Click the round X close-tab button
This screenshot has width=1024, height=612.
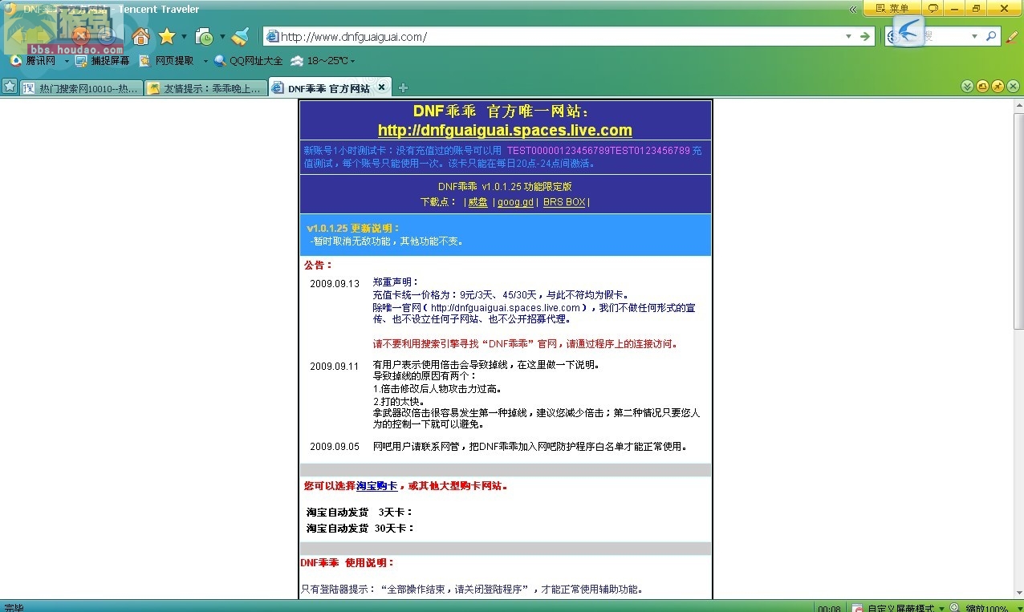point(1013,87)
